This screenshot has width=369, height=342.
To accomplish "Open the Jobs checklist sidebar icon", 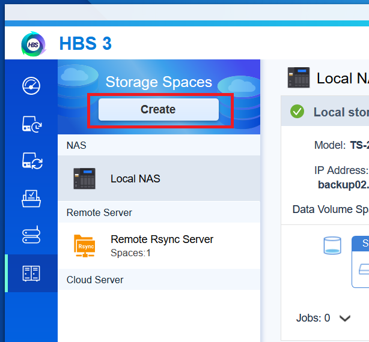I will (x=31, y=199).
